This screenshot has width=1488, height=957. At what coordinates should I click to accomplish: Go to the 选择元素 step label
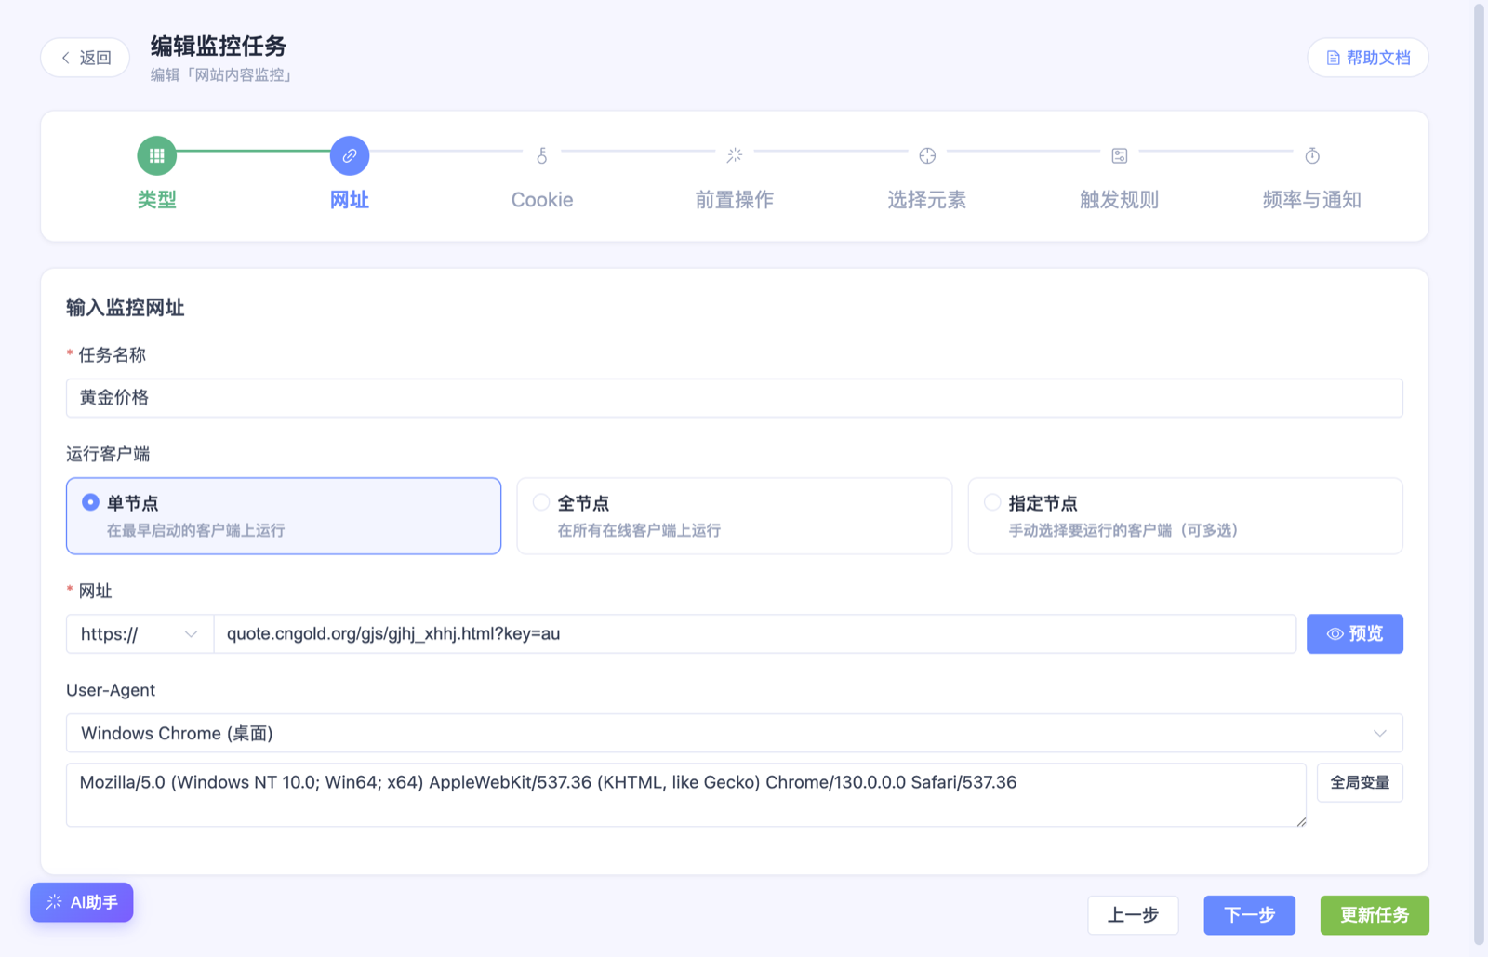point(927,199)
